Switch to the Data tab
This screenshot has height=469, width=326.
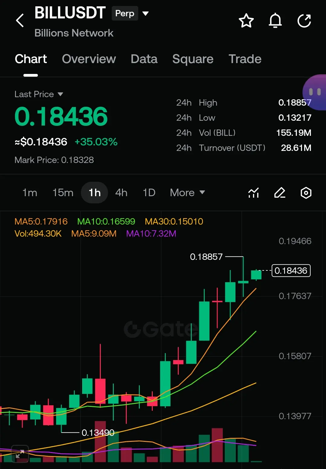144,59
